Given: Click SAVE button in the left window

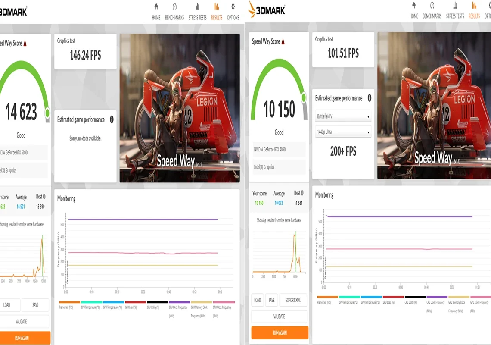Looking at the screenshot, I should (x=35, y=305).
